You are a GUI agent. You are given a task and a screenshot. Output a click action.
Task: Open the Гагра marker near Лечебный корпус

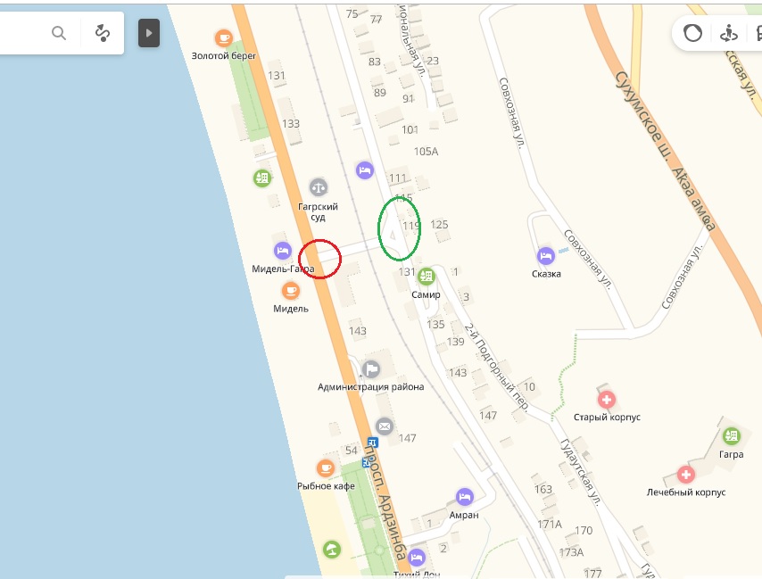pos(731,436)
